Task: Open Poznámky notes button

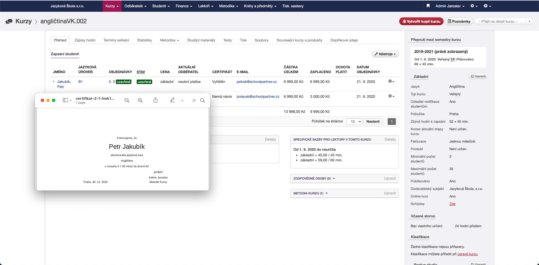Action: [459, 21]
